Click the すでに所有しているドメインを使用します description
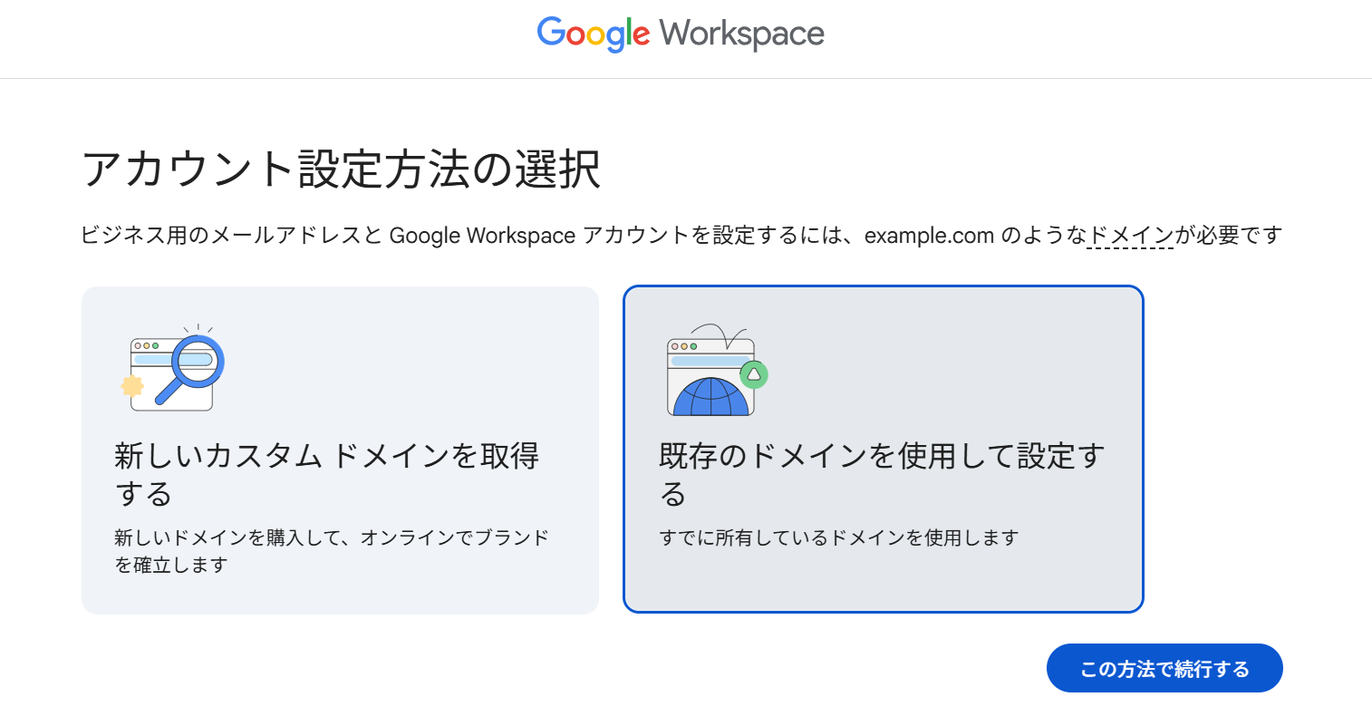 pos(838,537)
